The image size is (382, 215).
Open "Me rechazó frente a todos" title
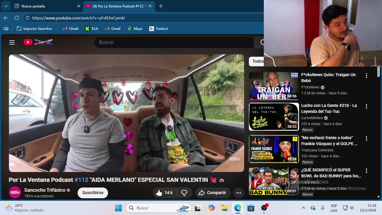pos(329,141)
